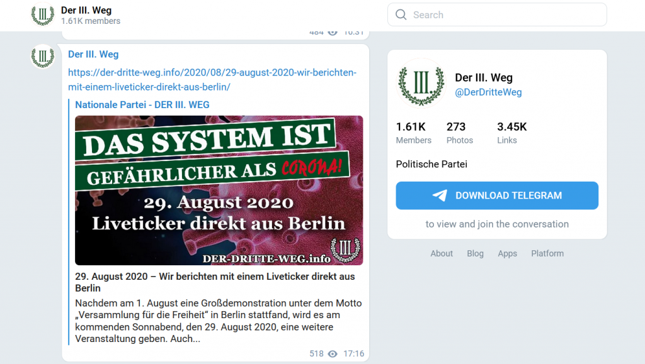Open the link preview banner image

219,190
